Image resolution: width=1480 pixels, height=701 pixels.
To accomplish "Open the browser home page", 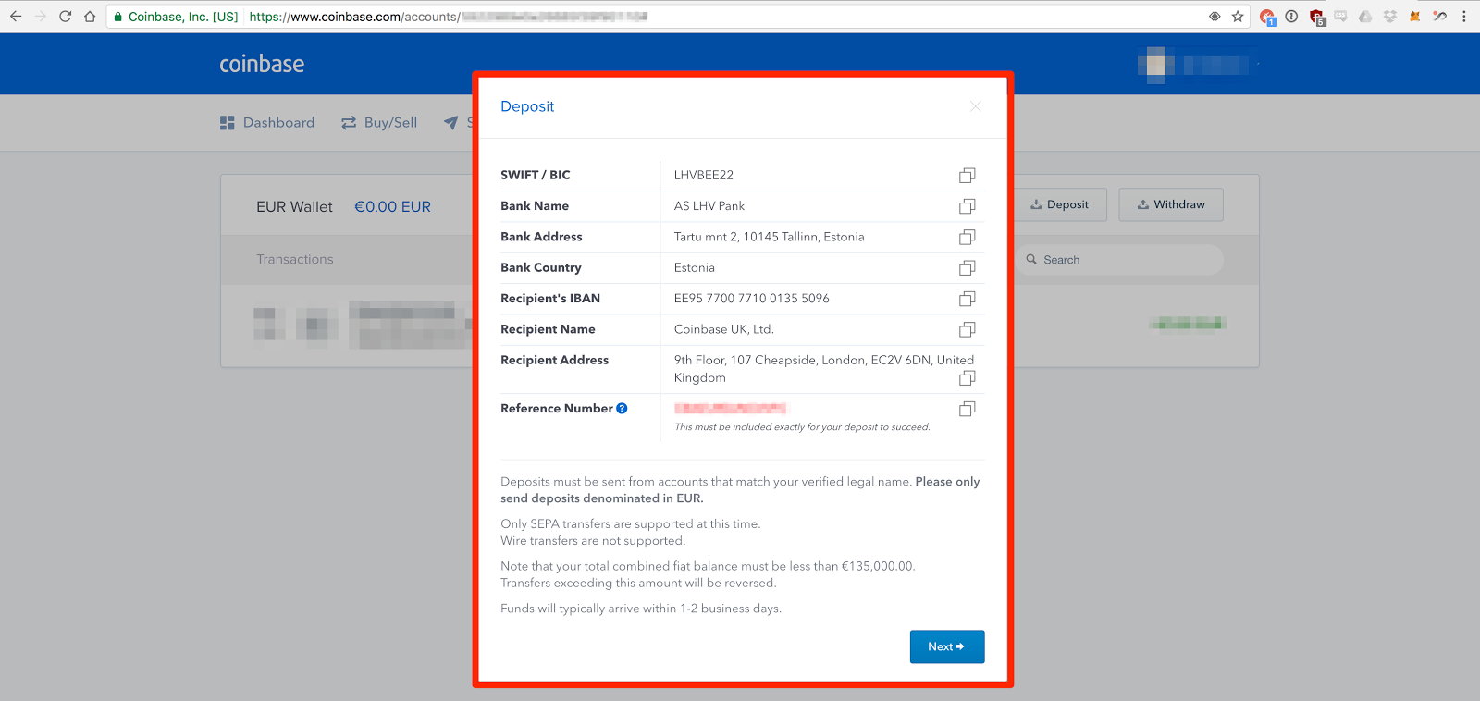I will coord(90,17).
